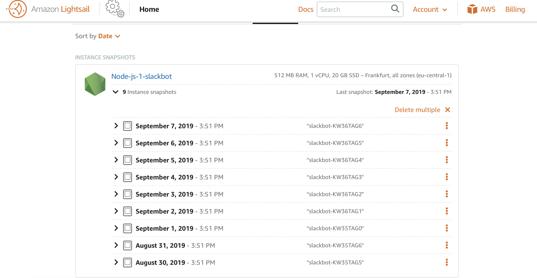Open the Docs link

pyautogui.click(x=306, y=9)
